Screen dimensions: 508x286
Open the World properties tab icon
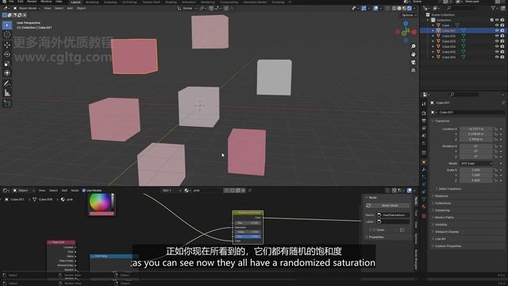[424, 143]
